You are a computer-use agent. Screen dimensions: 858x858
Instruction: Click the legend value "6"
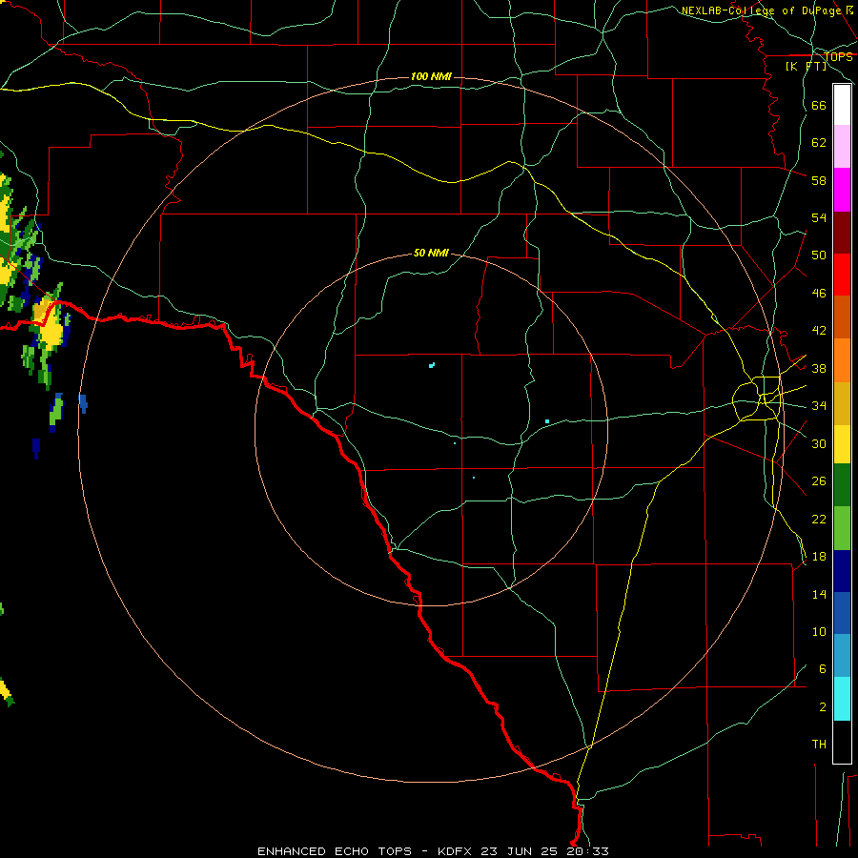pos(823,668)
